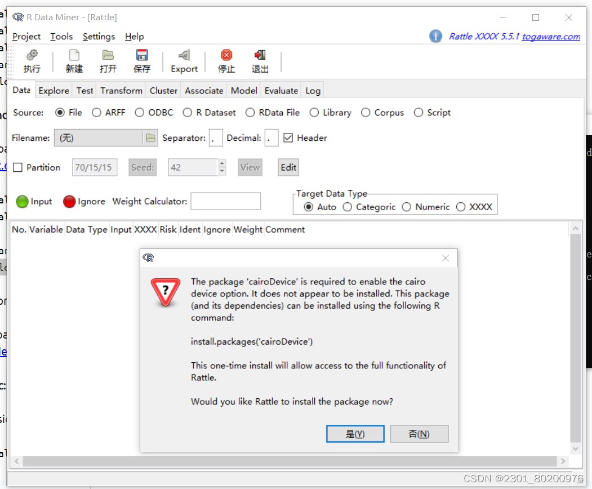Click the Seed: button

click(x=143, y=167)
